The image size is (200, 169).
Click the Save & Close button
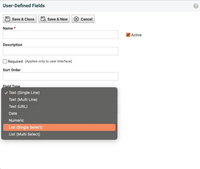pos(20,19)
